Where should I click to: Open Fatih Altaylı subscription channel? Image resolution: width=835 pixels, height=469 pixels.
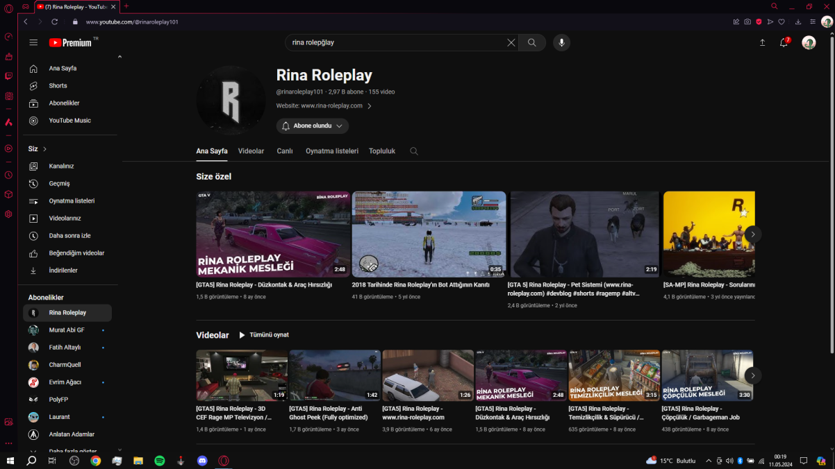click(68, 348)
